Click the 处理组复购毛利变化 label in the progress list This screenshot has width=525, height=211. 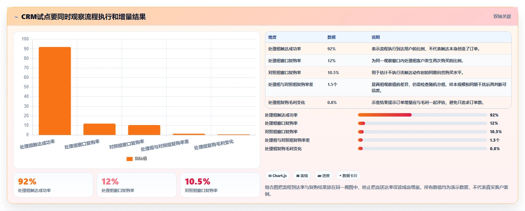tap(283, 149)
